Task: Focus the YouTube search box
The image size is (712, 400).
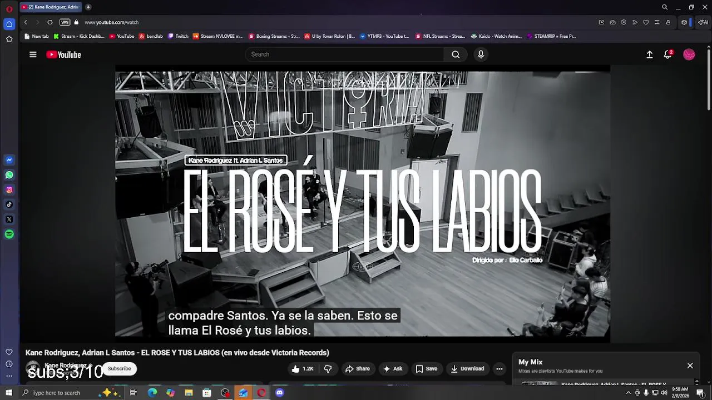Action: pyautogui.click(x=345, y=54)
